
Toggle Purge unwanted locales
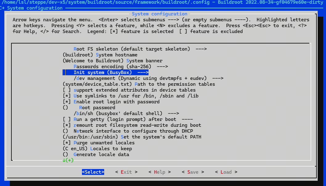[99, 143]
